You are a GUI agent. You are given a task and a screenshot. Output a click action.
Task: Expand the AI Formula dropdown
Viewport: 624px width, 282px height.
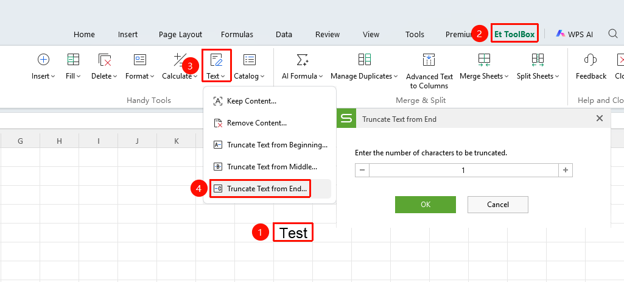pyautogui.click(x=321, y=77)
